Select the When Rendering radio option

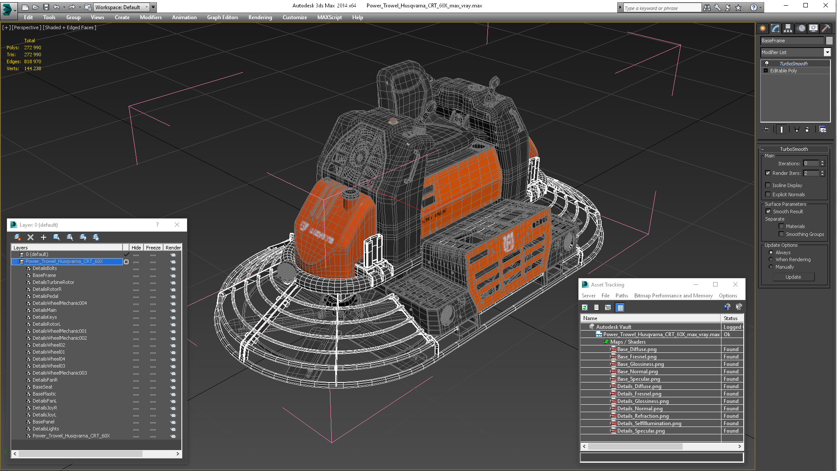click(x=771, y=259)
